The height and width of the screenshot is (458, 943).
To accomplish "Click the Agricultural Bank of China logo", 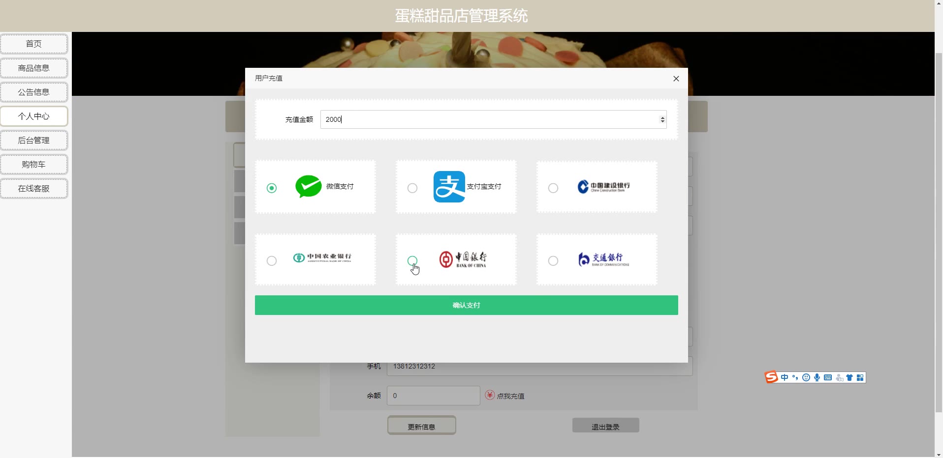I will (x=322, y=258).
